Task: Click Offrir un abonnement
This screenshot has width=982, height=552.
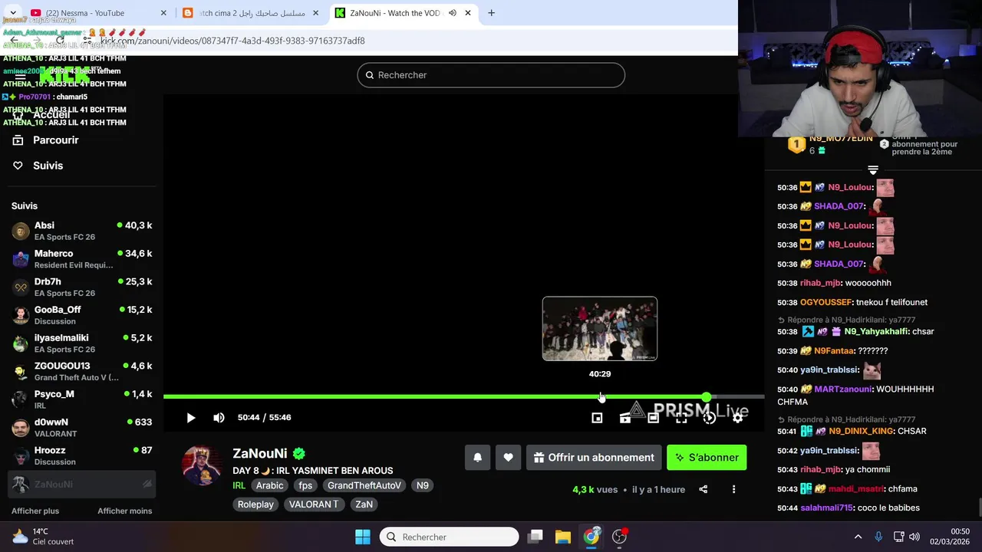Action: (594, 458)
